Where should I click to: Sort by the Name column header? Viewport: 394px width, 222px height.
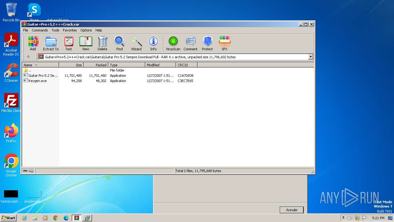click(x=40, y=65)
